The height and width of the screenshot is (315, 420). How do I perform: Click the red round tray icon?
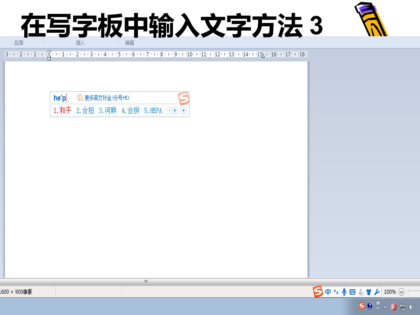pyautogui.click(x=394, y=307)
